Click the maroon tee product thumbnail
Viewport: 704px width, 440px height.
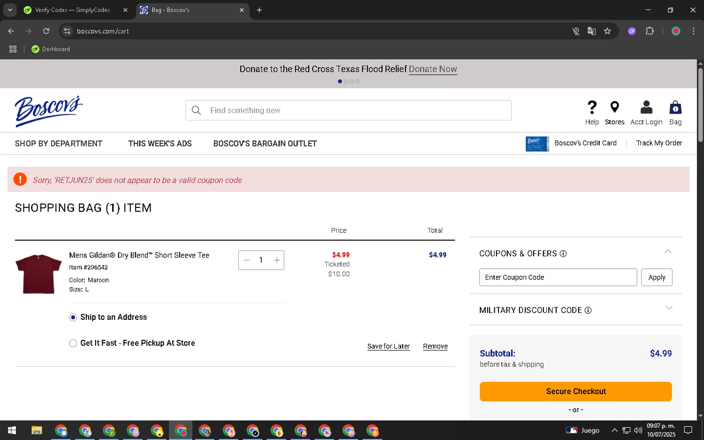pos(38,274)
